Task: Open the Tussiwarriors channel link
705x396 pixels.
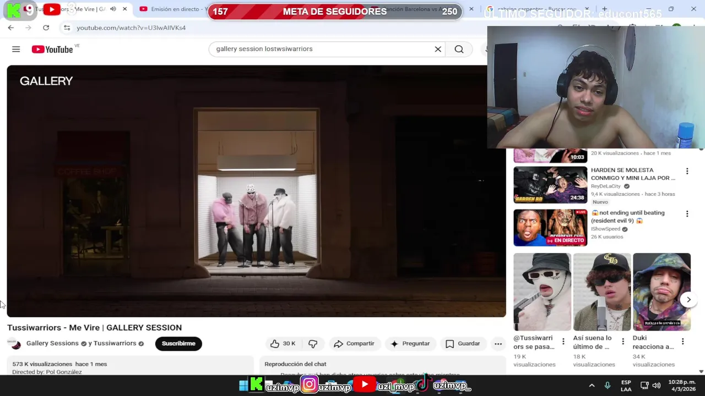Action: [x=115, y=343]
